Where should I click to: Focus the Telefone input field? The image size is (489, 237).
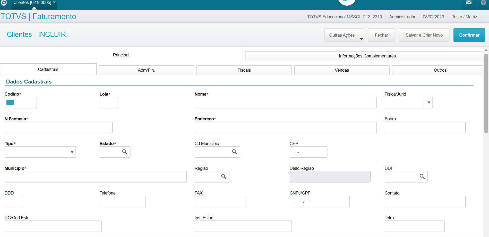(123, 201)
